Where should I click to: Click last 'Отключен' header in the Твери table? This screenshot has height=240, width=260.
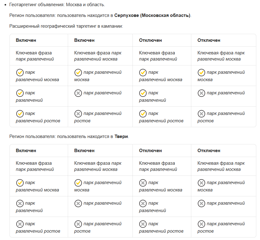pos(209,151)
